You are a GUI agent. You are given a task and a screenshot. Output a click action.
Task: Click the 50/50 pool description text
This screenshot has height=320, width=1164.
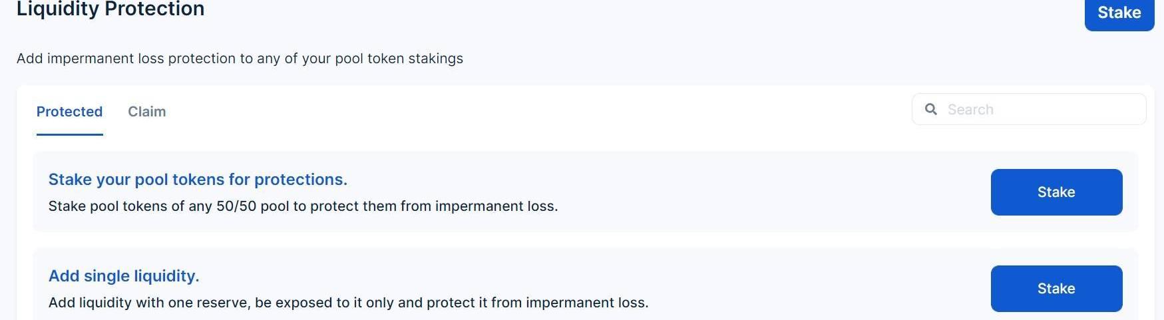pyautogui.click(x=303, y=206)
